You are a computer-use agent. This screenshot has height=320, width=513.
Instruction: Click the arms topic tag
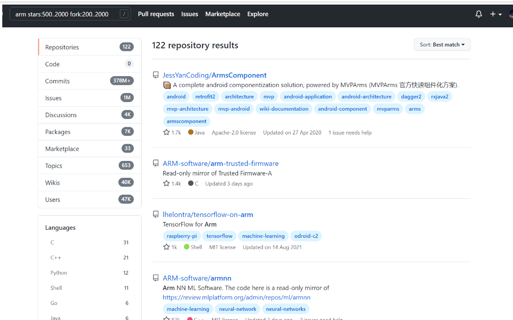click(415, 109)
